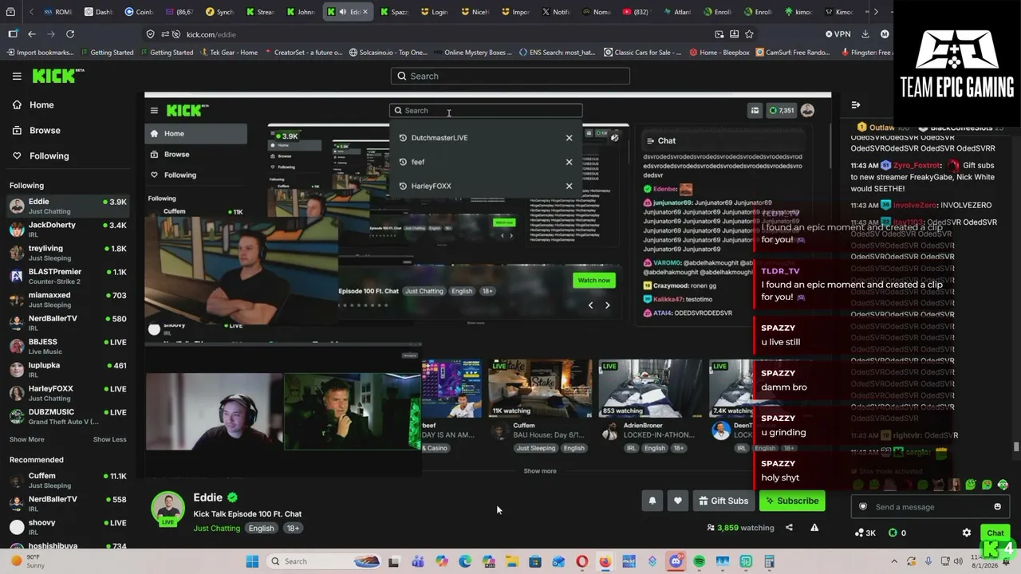Click the shield icon in message field
Image resolution: width=1021 pixels, height=574 pixels.
click(862, 507)
